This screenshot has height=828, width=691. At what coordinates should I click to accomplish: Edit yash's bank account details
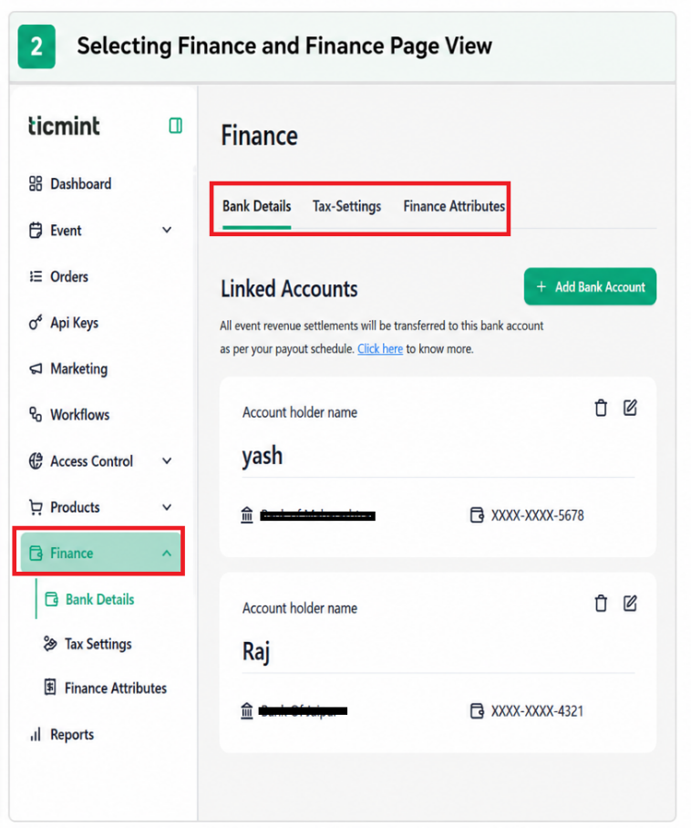point(630,408)
